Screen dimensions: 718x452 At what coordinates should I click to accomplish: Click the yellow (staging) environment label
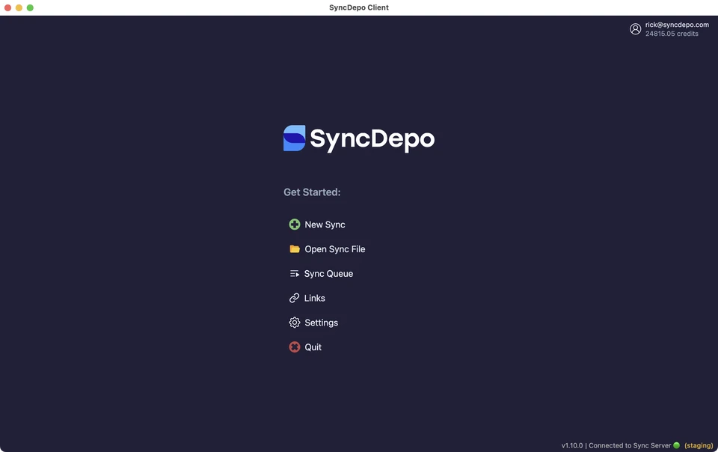pyautogui.click(x=699, y=445)
